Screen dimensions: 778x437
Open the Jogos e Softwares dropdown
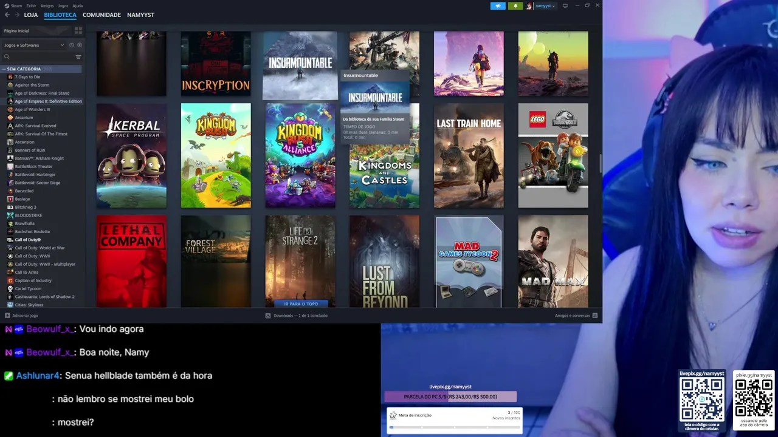[x=34, y=45]
